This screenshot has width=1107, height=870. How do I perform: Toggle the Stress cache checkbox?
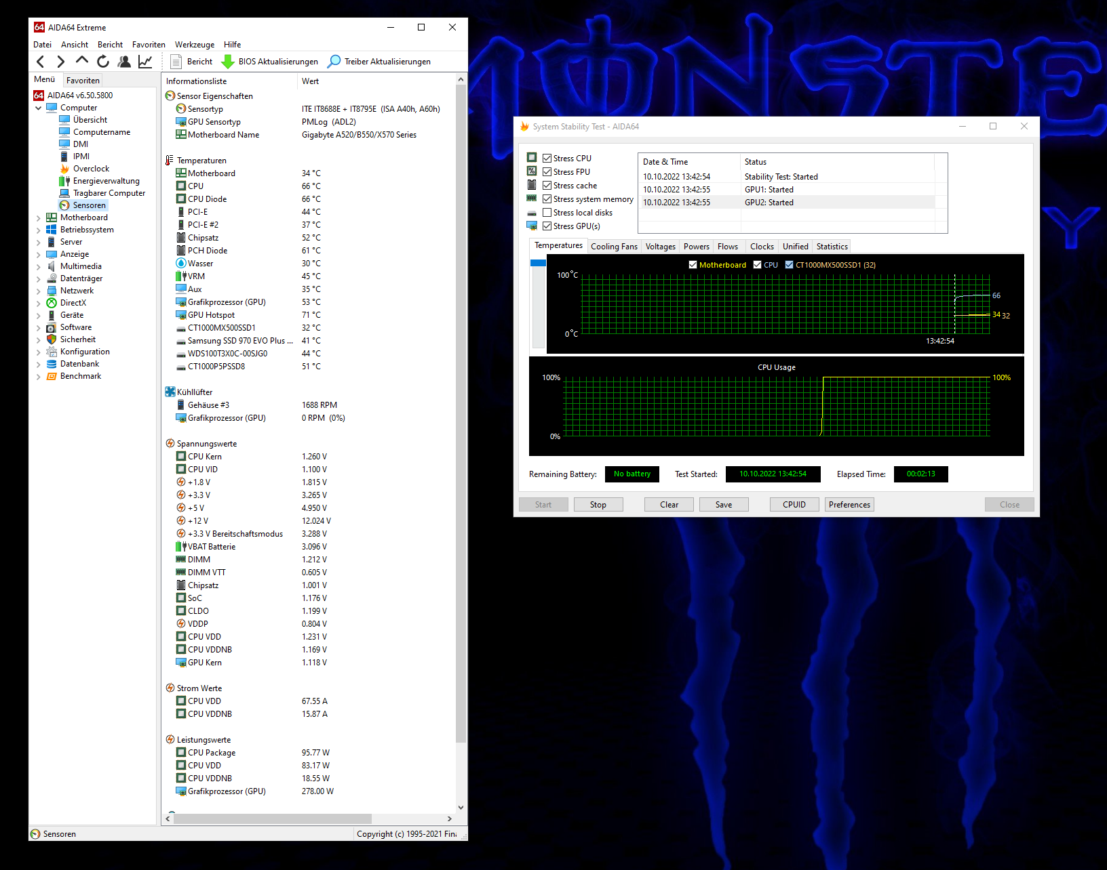(547, 186)
